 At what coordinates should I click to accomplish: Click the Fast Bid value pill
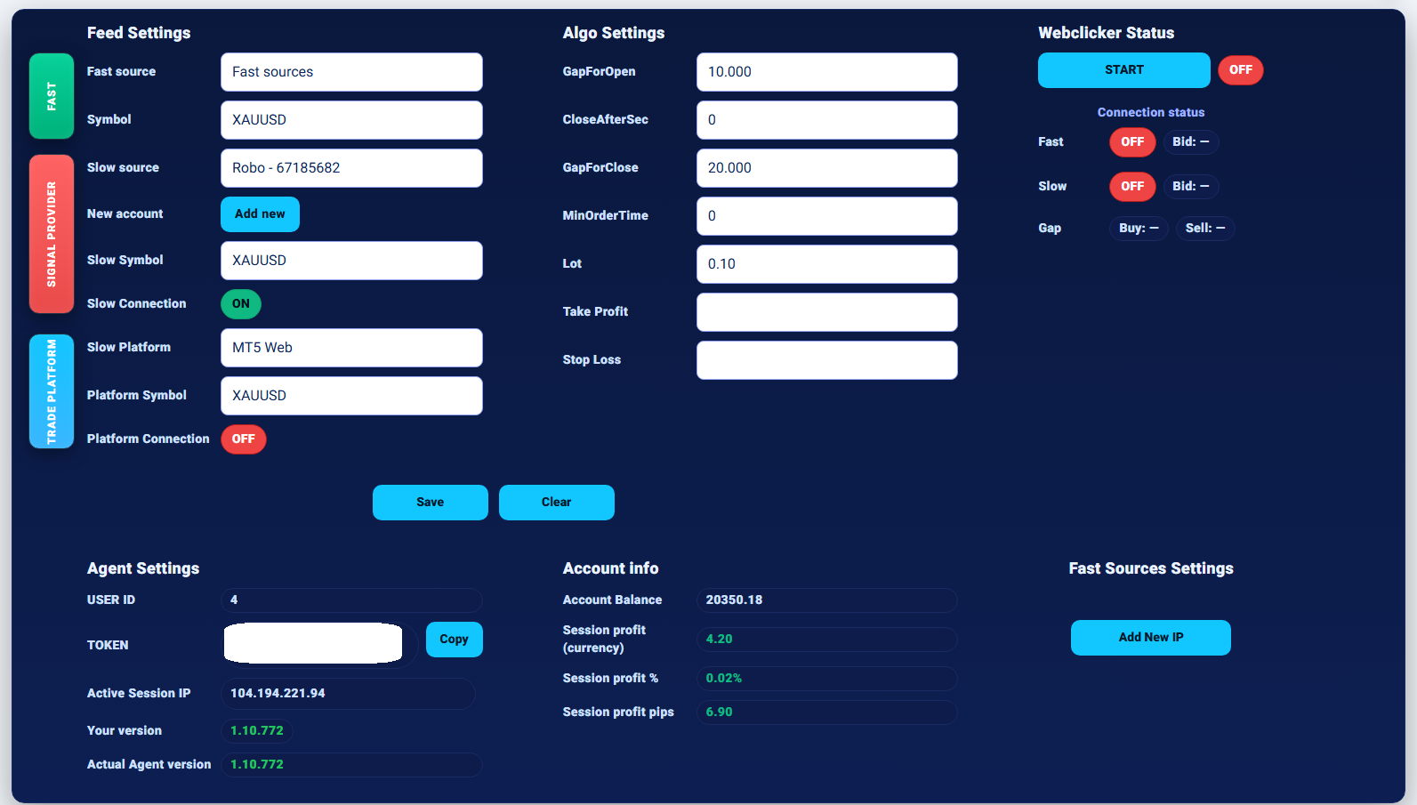[1191, 142]
